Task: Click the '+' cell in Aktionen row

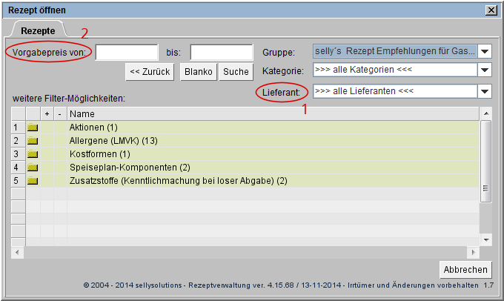Action: 47,128
